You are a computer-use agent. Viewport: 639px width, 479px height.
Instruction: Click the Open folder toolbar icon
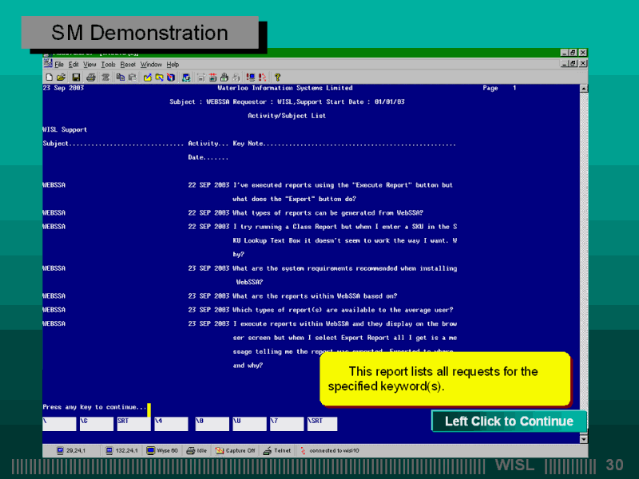click(61, 77)
